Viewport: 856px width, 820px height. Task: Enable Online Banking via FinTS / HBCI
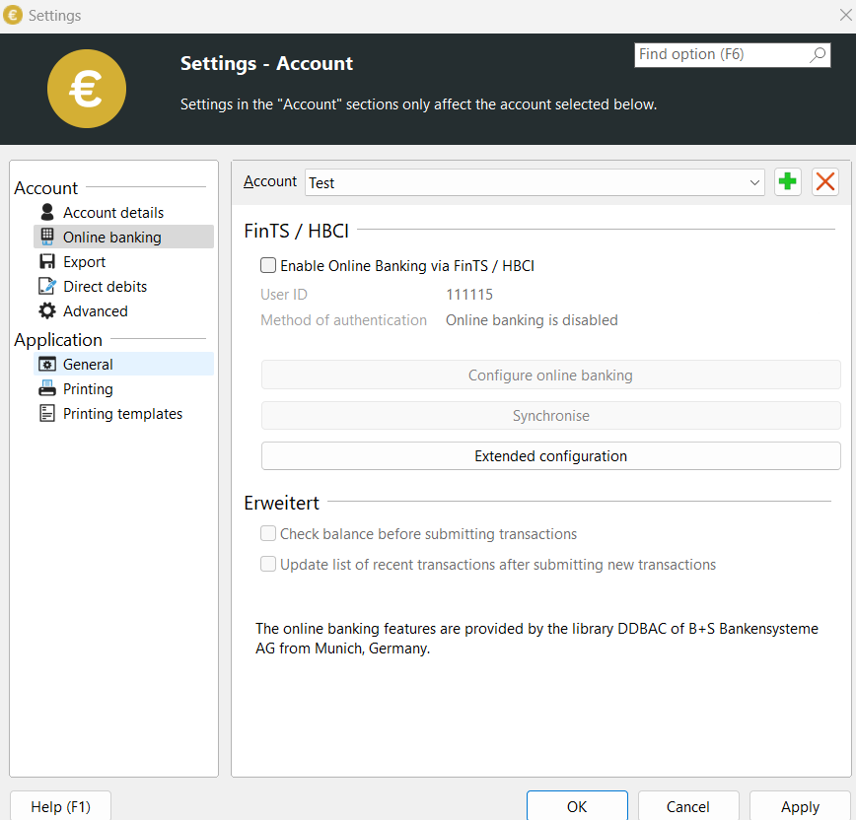click(268, 266)
